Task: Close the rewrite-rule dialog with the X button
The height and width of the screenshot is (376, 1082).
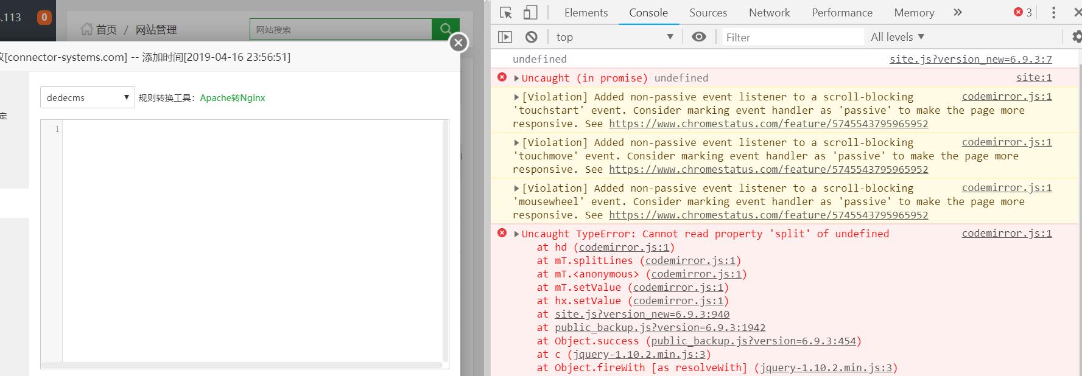Action: click(458, 43)
